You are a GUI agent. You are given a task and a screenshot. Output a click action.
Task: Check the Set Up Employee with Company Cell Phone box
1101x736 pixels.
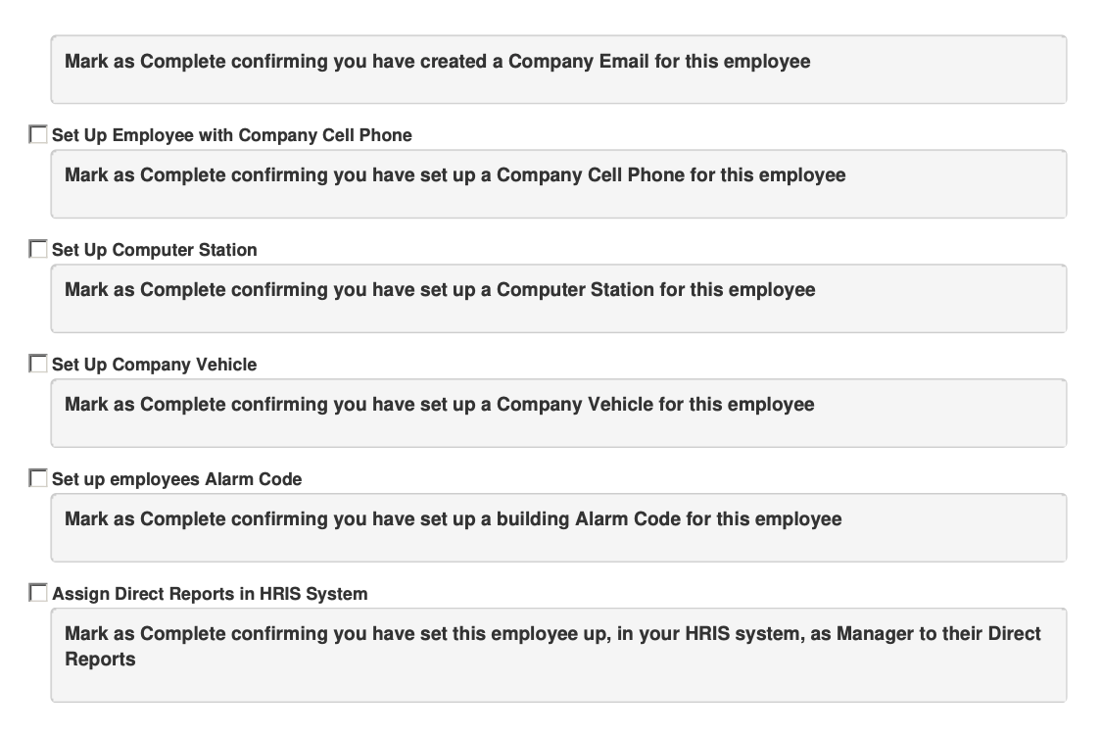pyautogui.click(x=38, y=134)
